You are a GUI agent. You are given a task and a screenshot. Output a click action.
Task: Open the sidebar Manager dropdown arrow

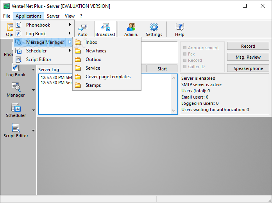click(x=34, y=90)
